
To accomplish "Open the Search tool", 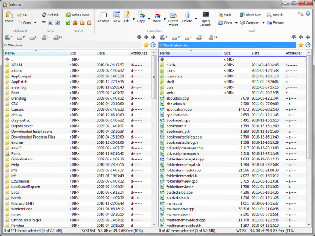I will point(275,15).
